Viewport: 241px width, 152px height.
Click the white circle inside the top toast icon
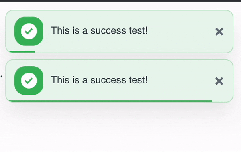29,31
